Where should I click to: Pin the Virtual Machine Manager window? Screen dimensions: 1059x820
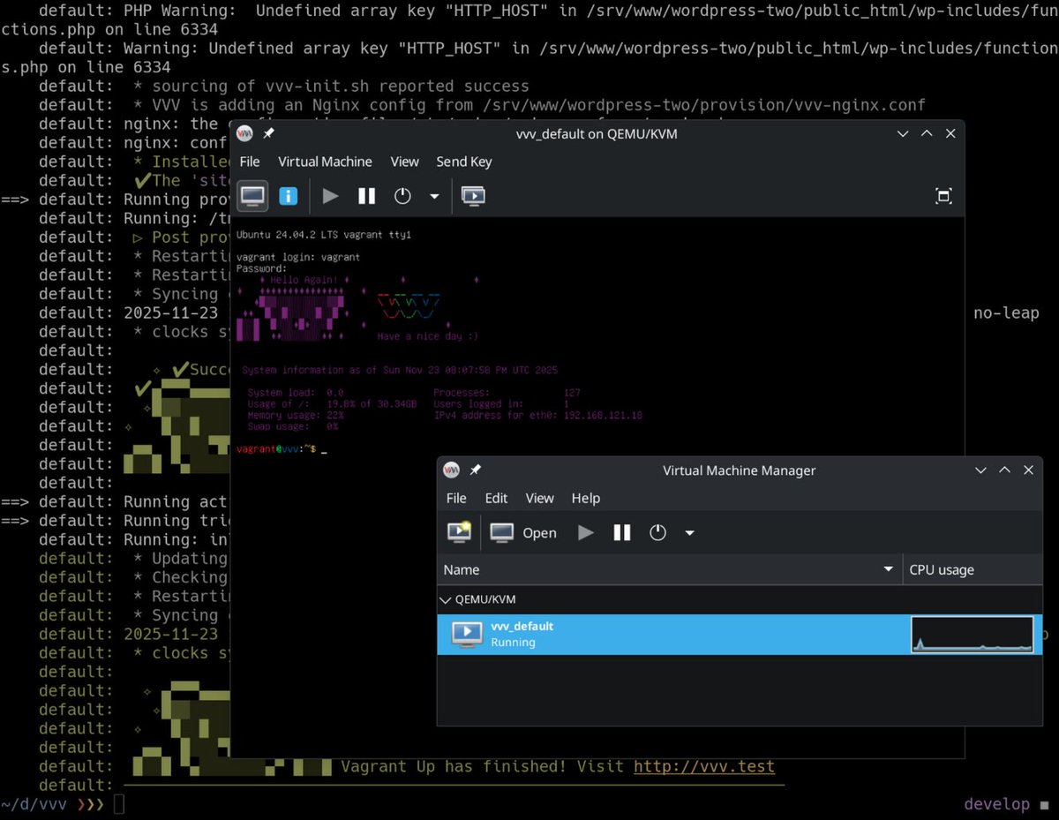click(475, 470)
